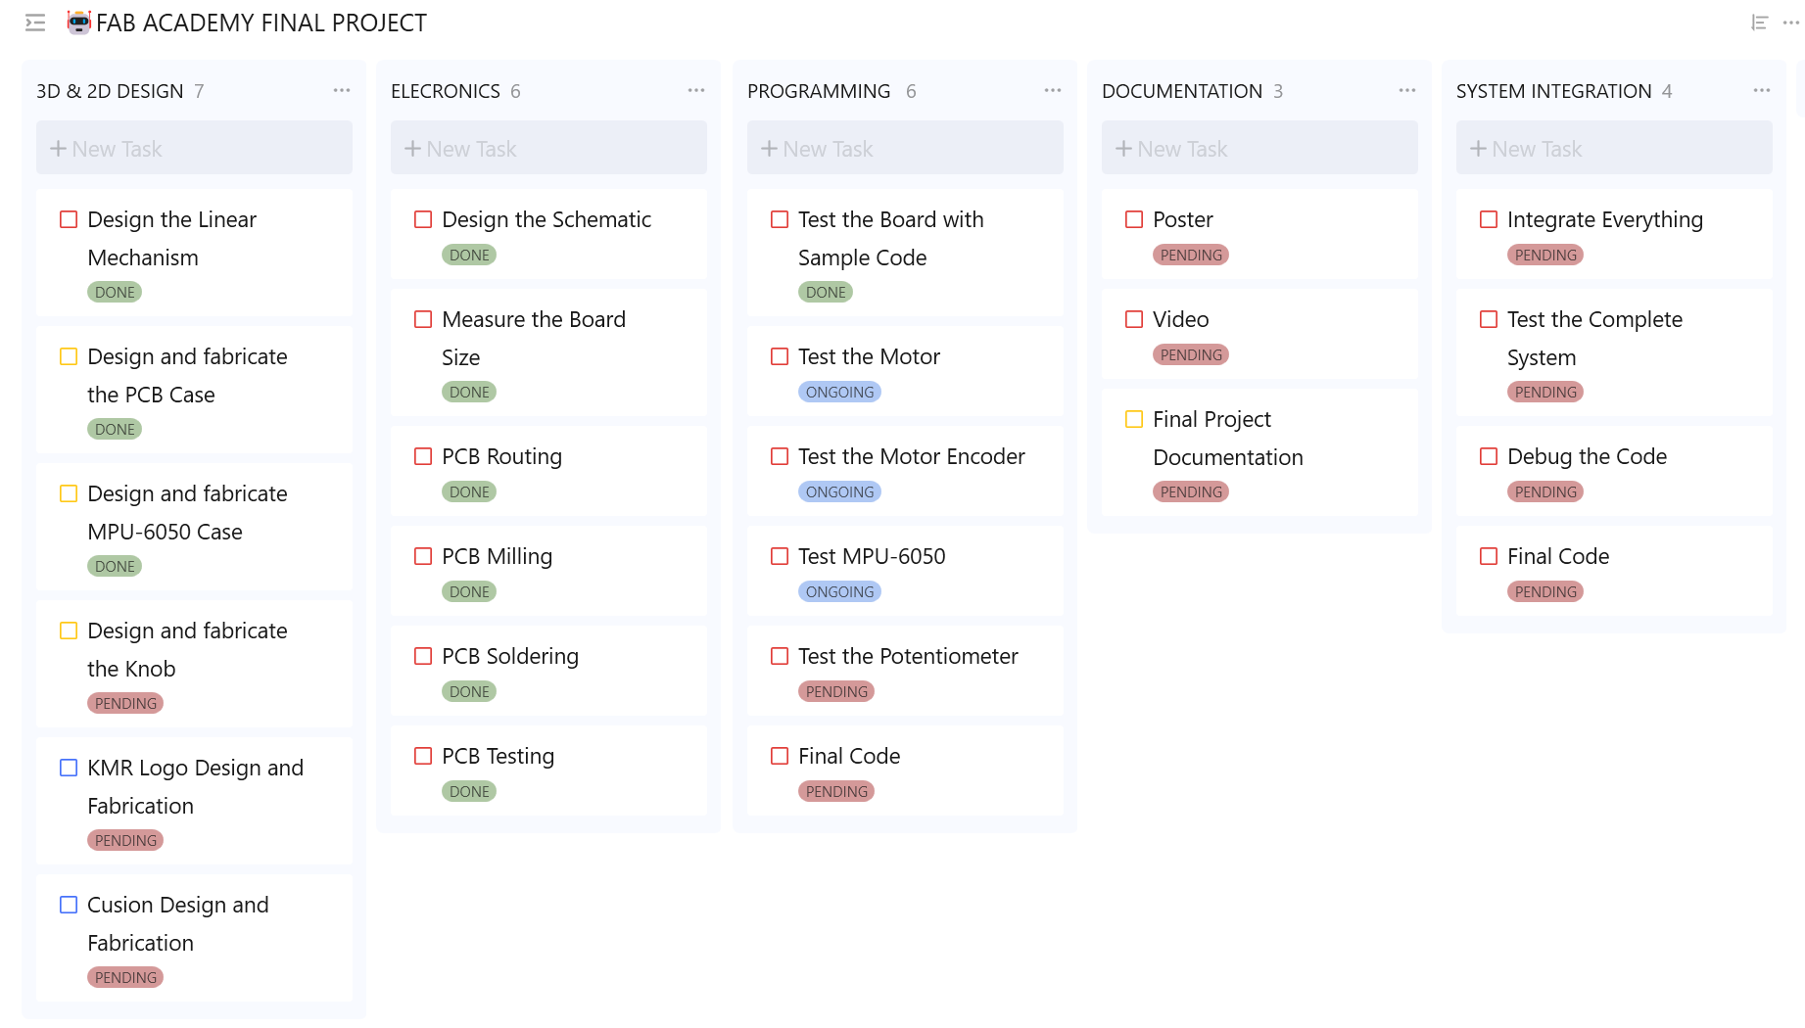Mark the Poster task as complete
1805x1028 pixels.
pyautogui.click(x=1134, y=219)
